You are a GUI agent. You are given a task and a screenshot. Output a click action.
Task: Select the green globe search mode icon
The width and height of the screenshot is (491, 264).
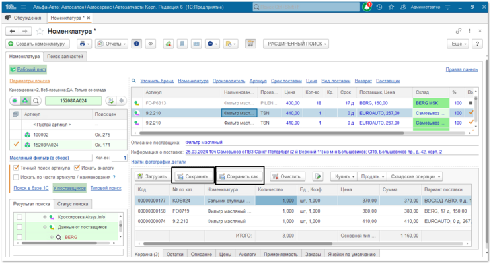pyautogui.click(x=25, y=101)
